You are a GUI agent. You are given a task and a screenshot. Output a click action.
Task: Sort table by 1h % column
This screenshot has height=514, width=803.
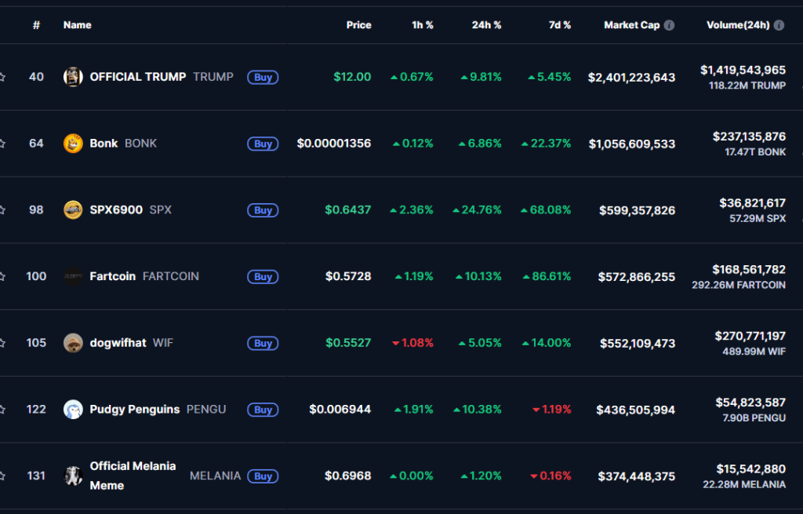coord(423,25)
